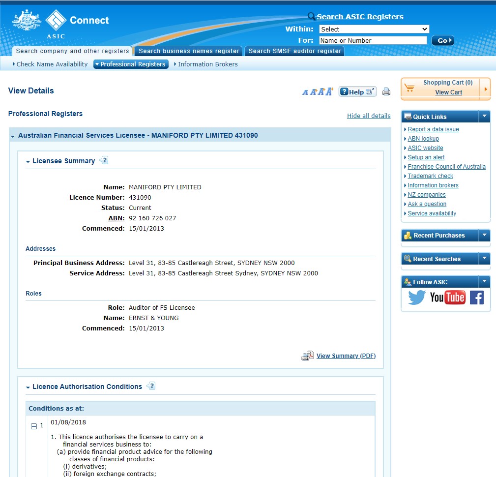Click the second font size A+ icon
Viewport: 496px width, 477px height.
pyautogui.click(x=314, y=92)
